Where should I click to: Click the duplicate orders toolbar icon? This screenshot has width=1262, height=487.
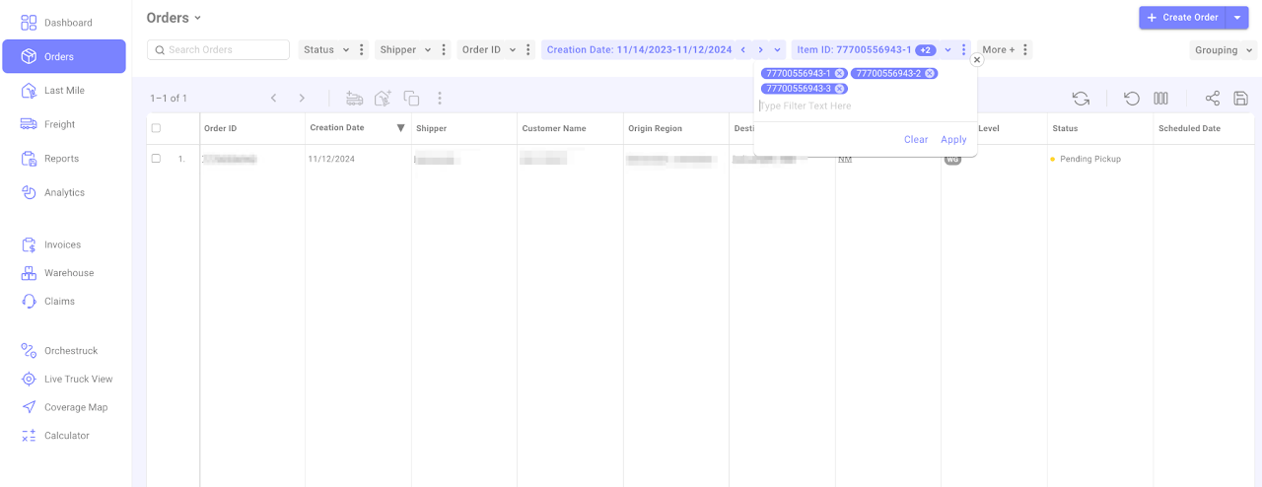pyautogui.click(x=411, y=99)
